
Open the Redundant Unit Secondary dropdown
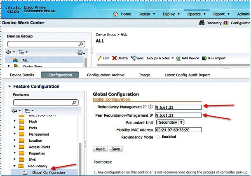coord(170,122)
